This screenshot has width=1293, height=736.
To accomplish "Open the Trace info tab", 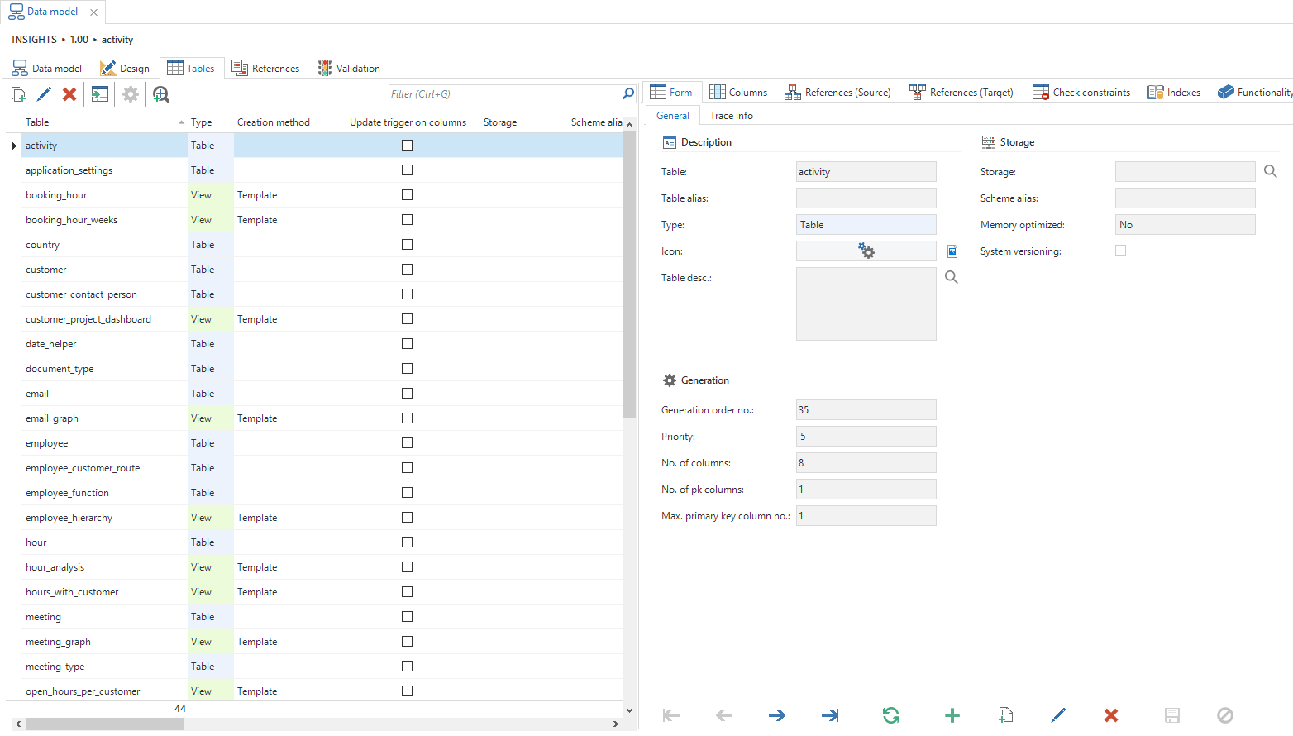I will (731, 116).
